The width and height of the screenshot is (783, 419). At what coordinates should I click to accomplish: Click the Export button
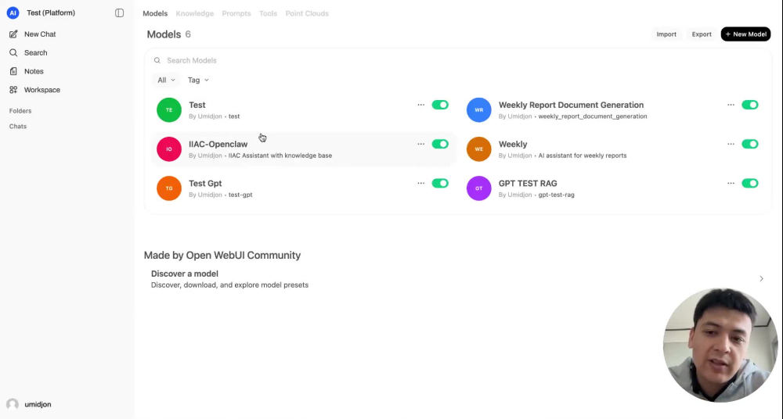coord(702,34)
